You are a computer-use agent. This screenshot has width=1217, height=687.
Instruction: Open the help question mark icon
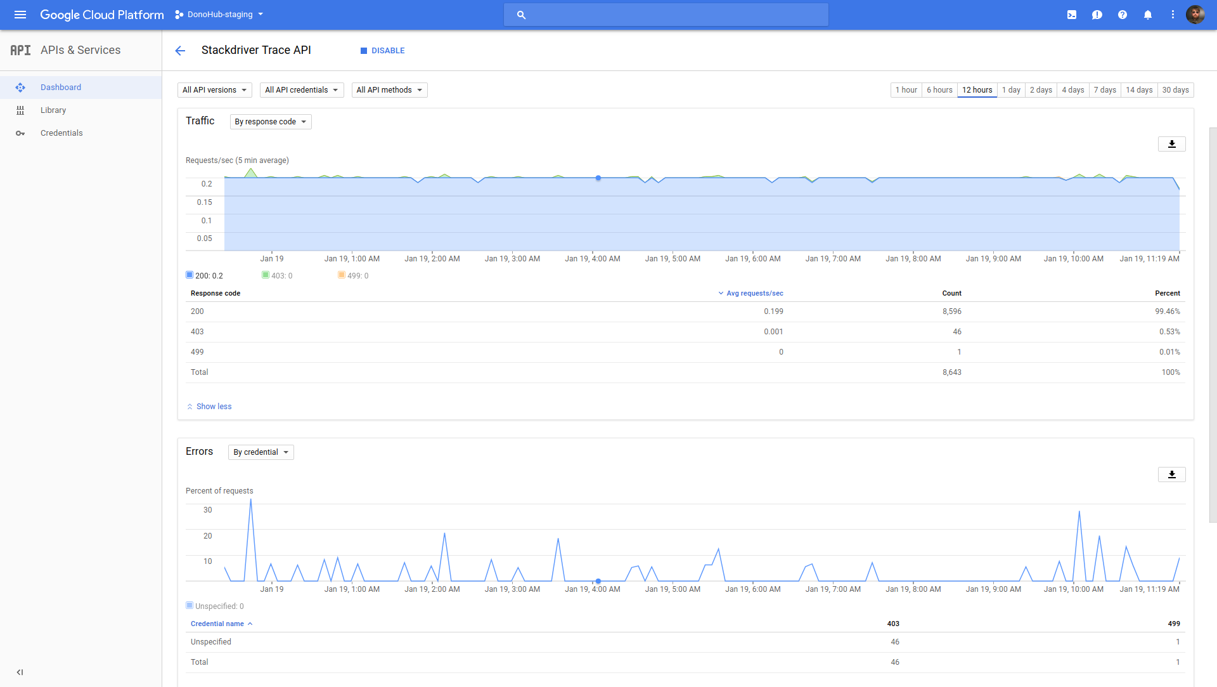[x=1123, y=15]
